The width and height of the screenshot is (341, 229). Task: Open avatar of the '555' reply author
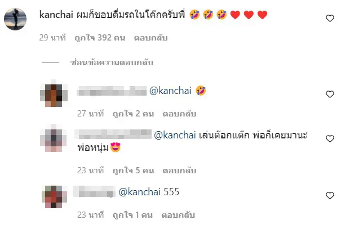54,197
